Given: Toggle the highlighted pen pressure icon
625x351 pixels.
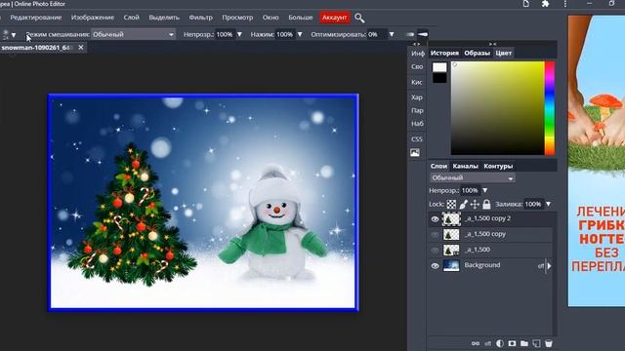Looking at the screenshot, I should (423, 35).
